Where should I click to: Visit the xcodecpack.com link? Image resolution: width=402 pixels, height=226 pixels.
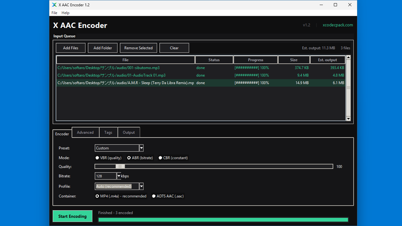[338, 25]
